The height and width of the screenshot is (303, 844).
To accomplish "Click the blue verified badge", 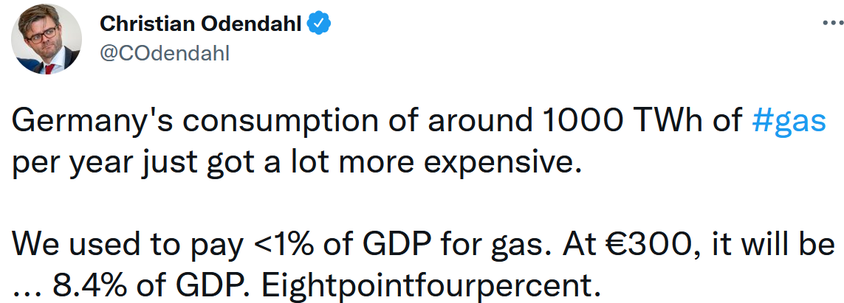I will pos(319,23).
